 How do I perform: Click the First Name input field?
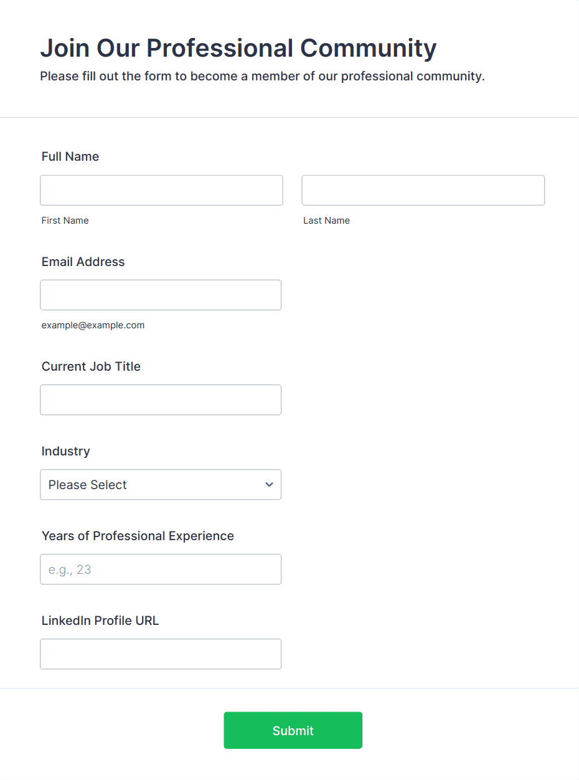coord(161,190)
